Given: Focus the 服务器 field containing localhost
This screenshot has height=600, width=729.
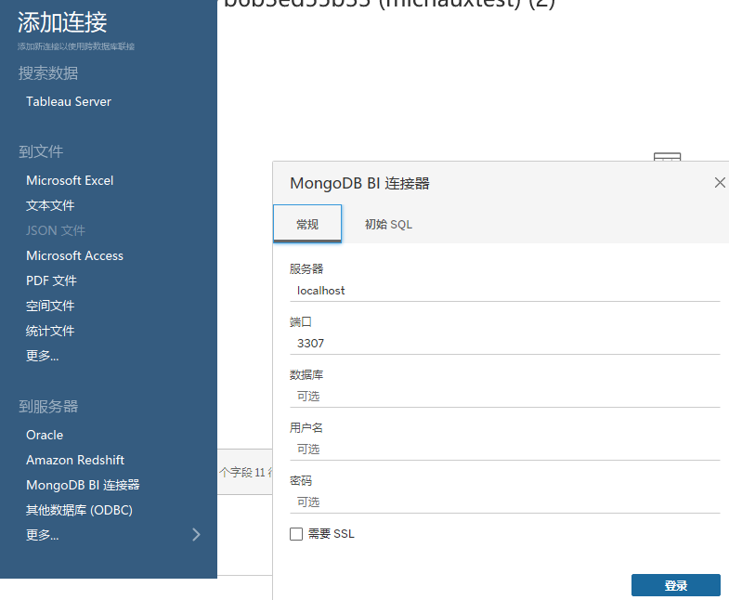Looking at the screenshot, I should point(504,291).
